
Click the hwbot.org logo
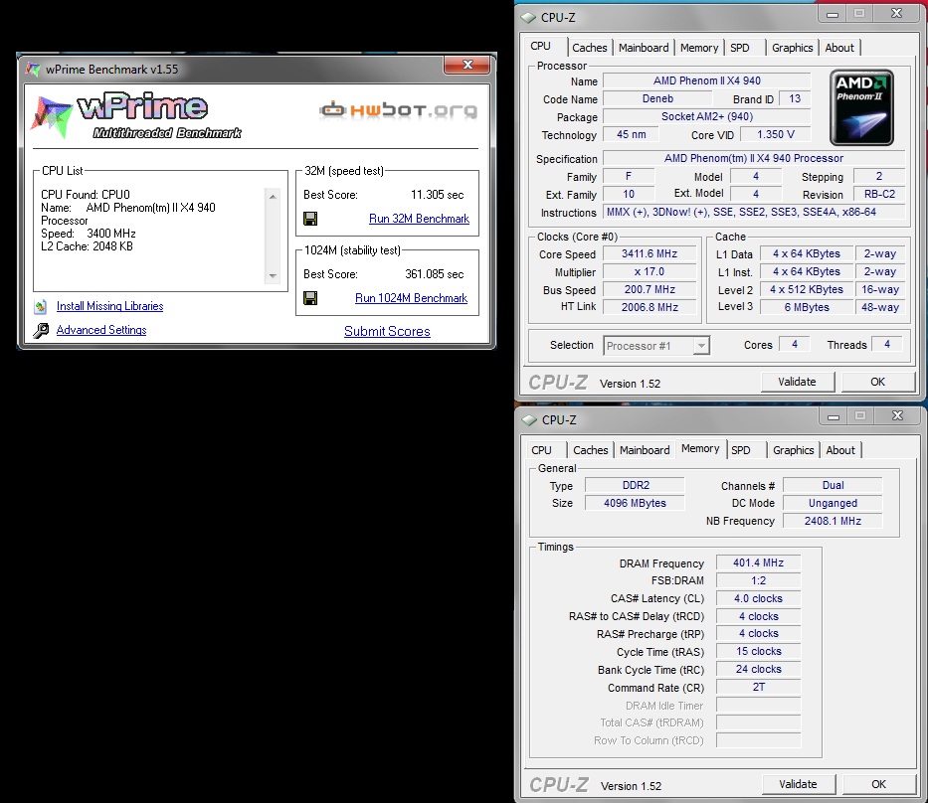click(x=398, y=110)
